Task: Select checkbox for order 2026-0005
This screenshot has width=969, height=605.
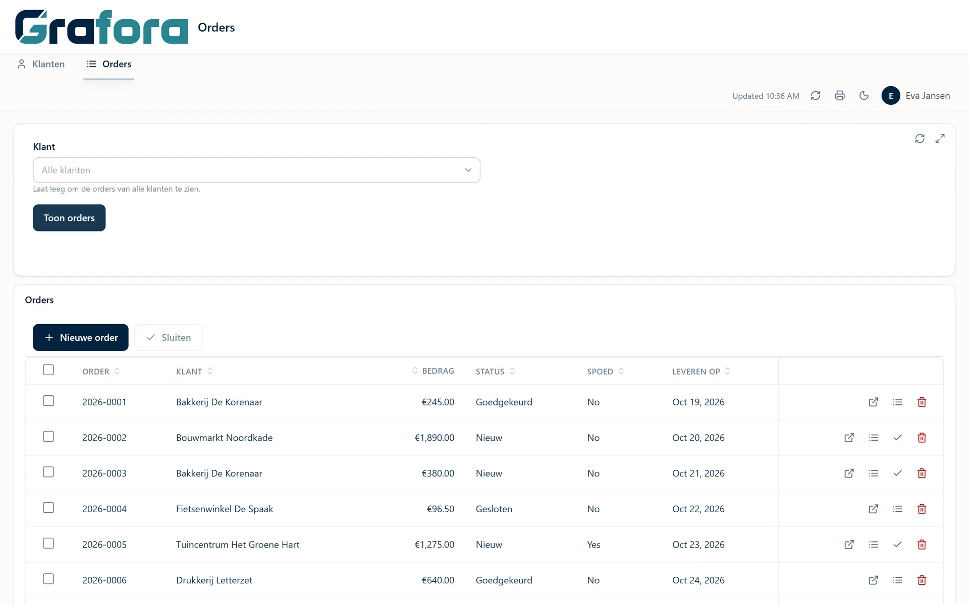Action: [x=48, y=543]
